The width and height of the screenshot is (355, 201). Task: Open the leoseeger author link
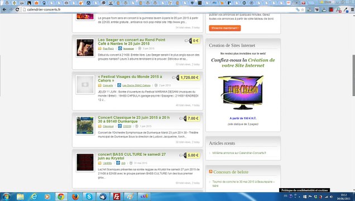pos(128,49)
